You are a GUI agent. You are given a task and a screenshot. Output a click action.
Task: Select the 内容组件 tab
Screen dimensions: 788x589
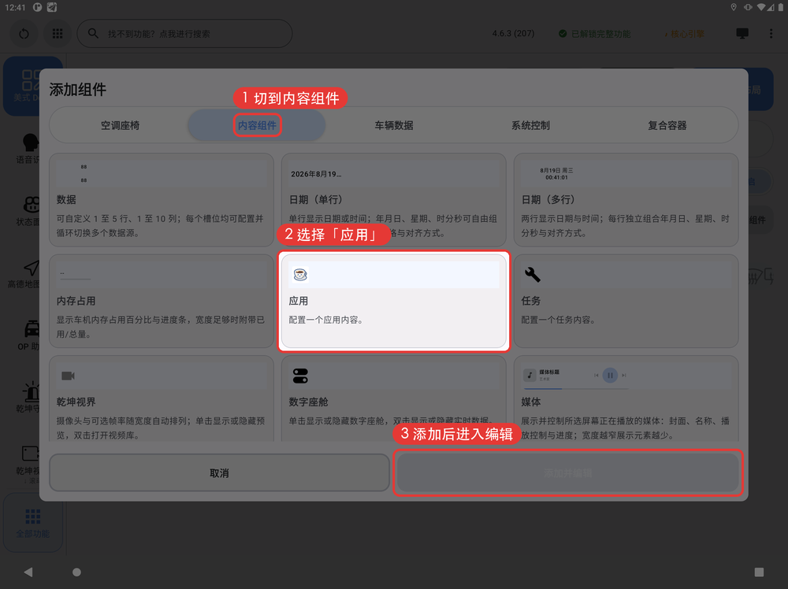[257, 125]
